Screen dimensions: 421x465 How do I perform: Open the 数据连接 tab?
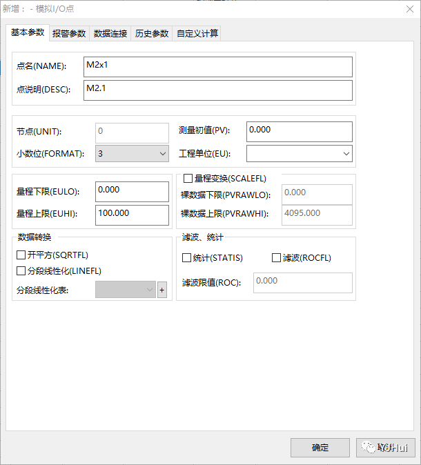[110, 34]
